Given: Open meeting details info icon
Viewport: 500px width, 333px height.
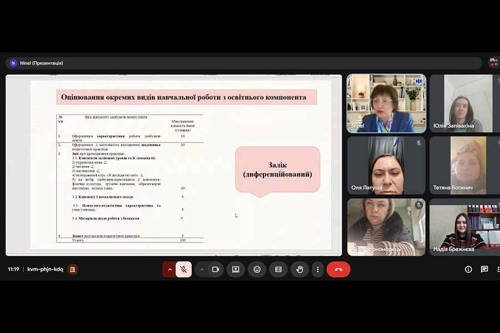Looking at the screenshot, I should (x=468, y=269).
